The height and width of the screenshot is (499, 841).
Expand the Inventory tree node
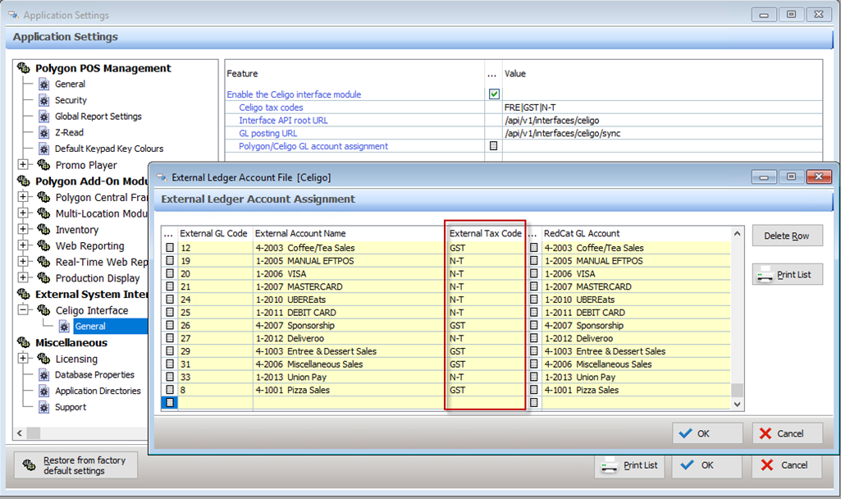point(22,229)
